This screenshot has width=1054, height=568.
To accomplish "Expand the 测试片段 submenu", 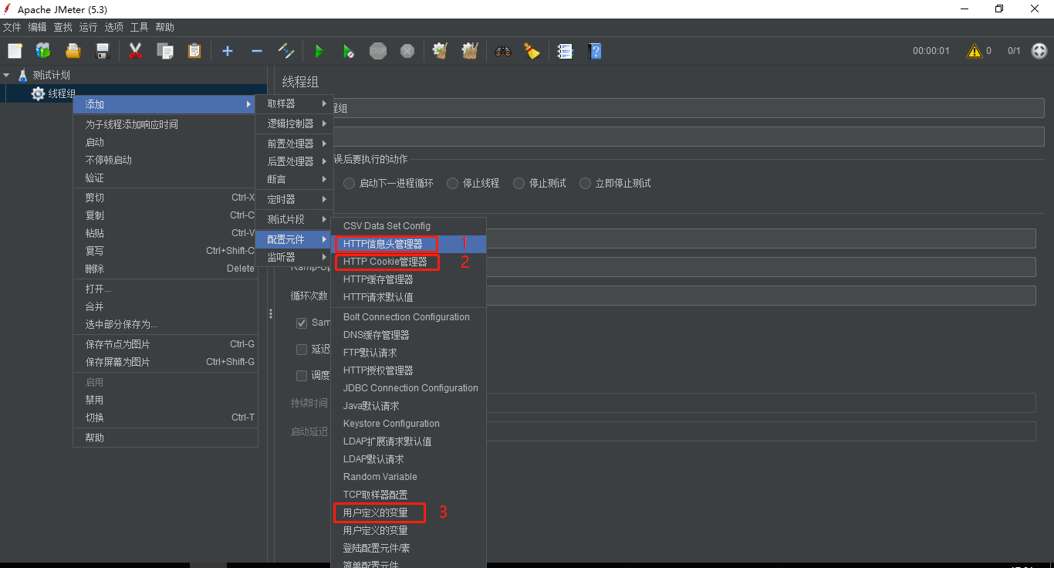I will (294, 219).
